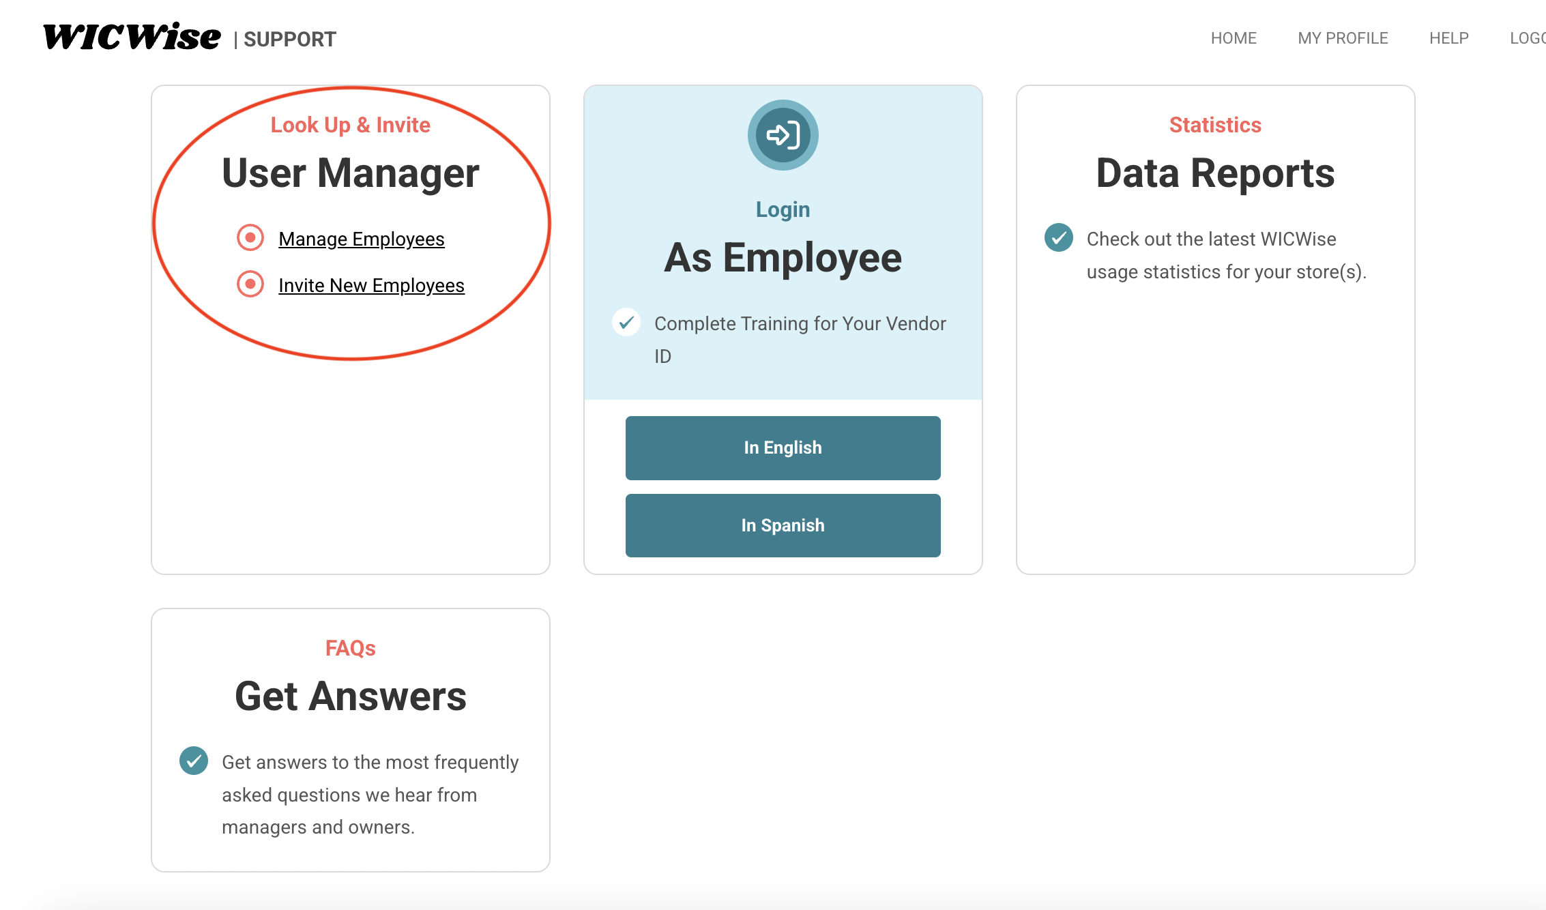1546x910 pixels.
Task: Click 'Get answers to the most frequently' text
Action: click(370, 762)
